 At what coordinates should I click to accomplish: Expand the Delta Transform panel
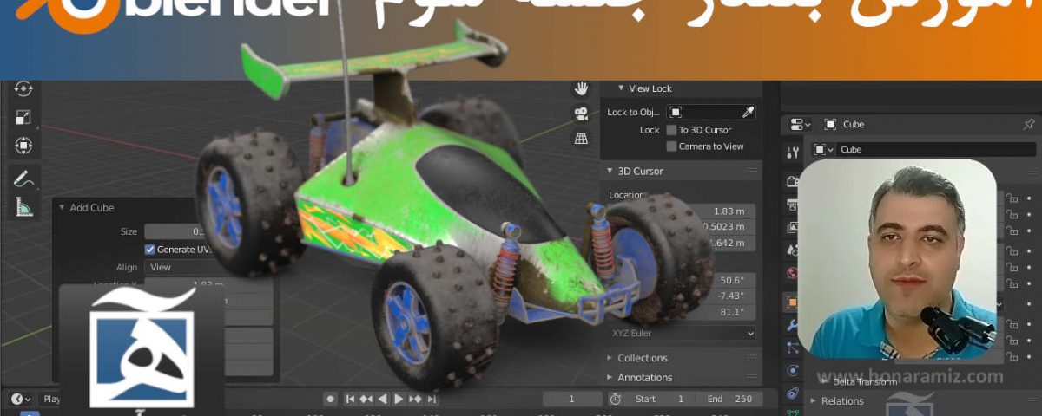coord(825,381)
